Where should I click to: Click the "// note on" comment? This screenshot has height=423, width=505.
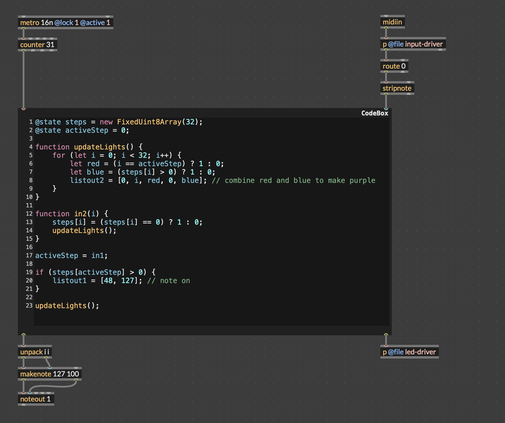[168, 280]
